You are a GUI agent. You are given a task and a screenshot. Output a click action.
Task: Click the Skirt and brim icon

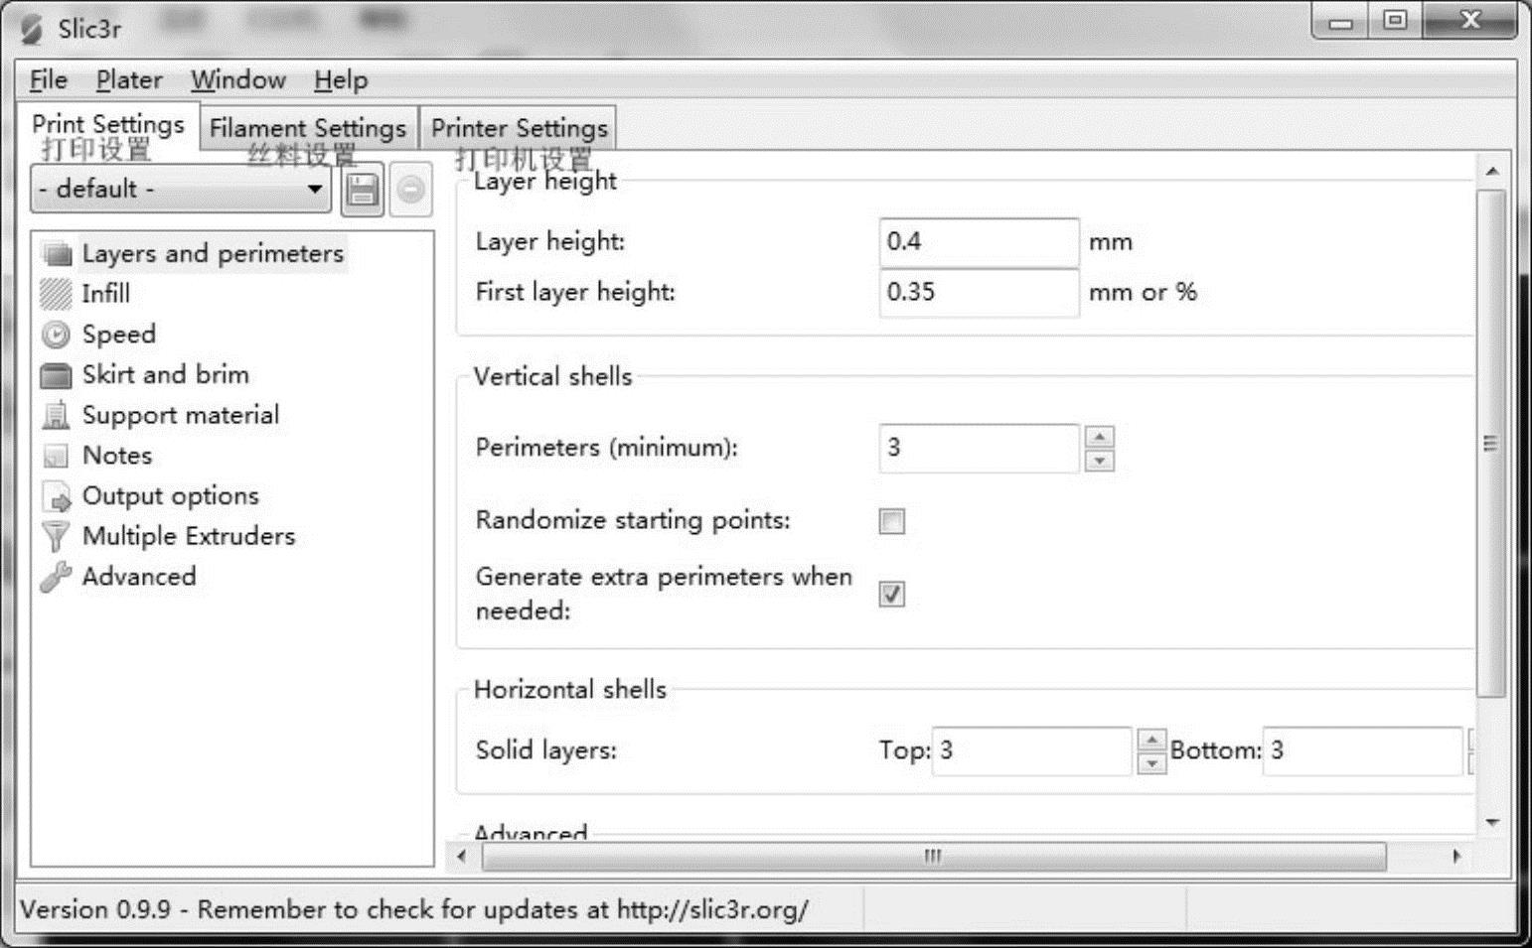click(x=57, y=375)
